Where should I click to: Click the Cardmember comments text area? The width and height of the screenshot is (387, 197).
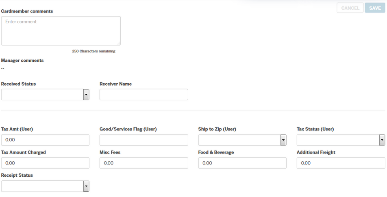click(x=61, y=31)
